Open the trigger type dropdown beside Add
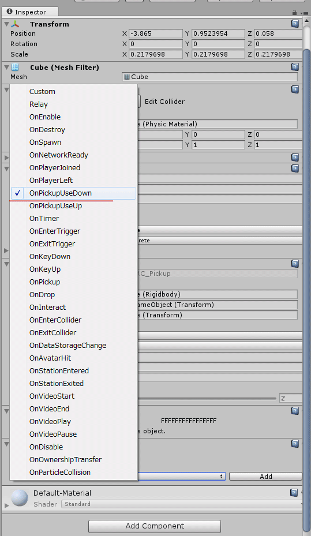This screenshot has height=536, width=311. click(182, 476)
